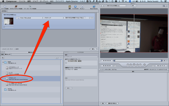Add a new destination with plus button
Screen dimensions: 169x106
point(57,58)
